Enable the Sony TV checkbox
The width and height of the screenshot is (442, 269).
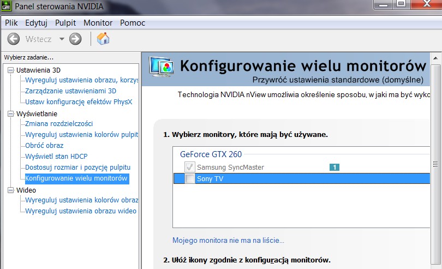pyautogui.click(x=190, y=178)
